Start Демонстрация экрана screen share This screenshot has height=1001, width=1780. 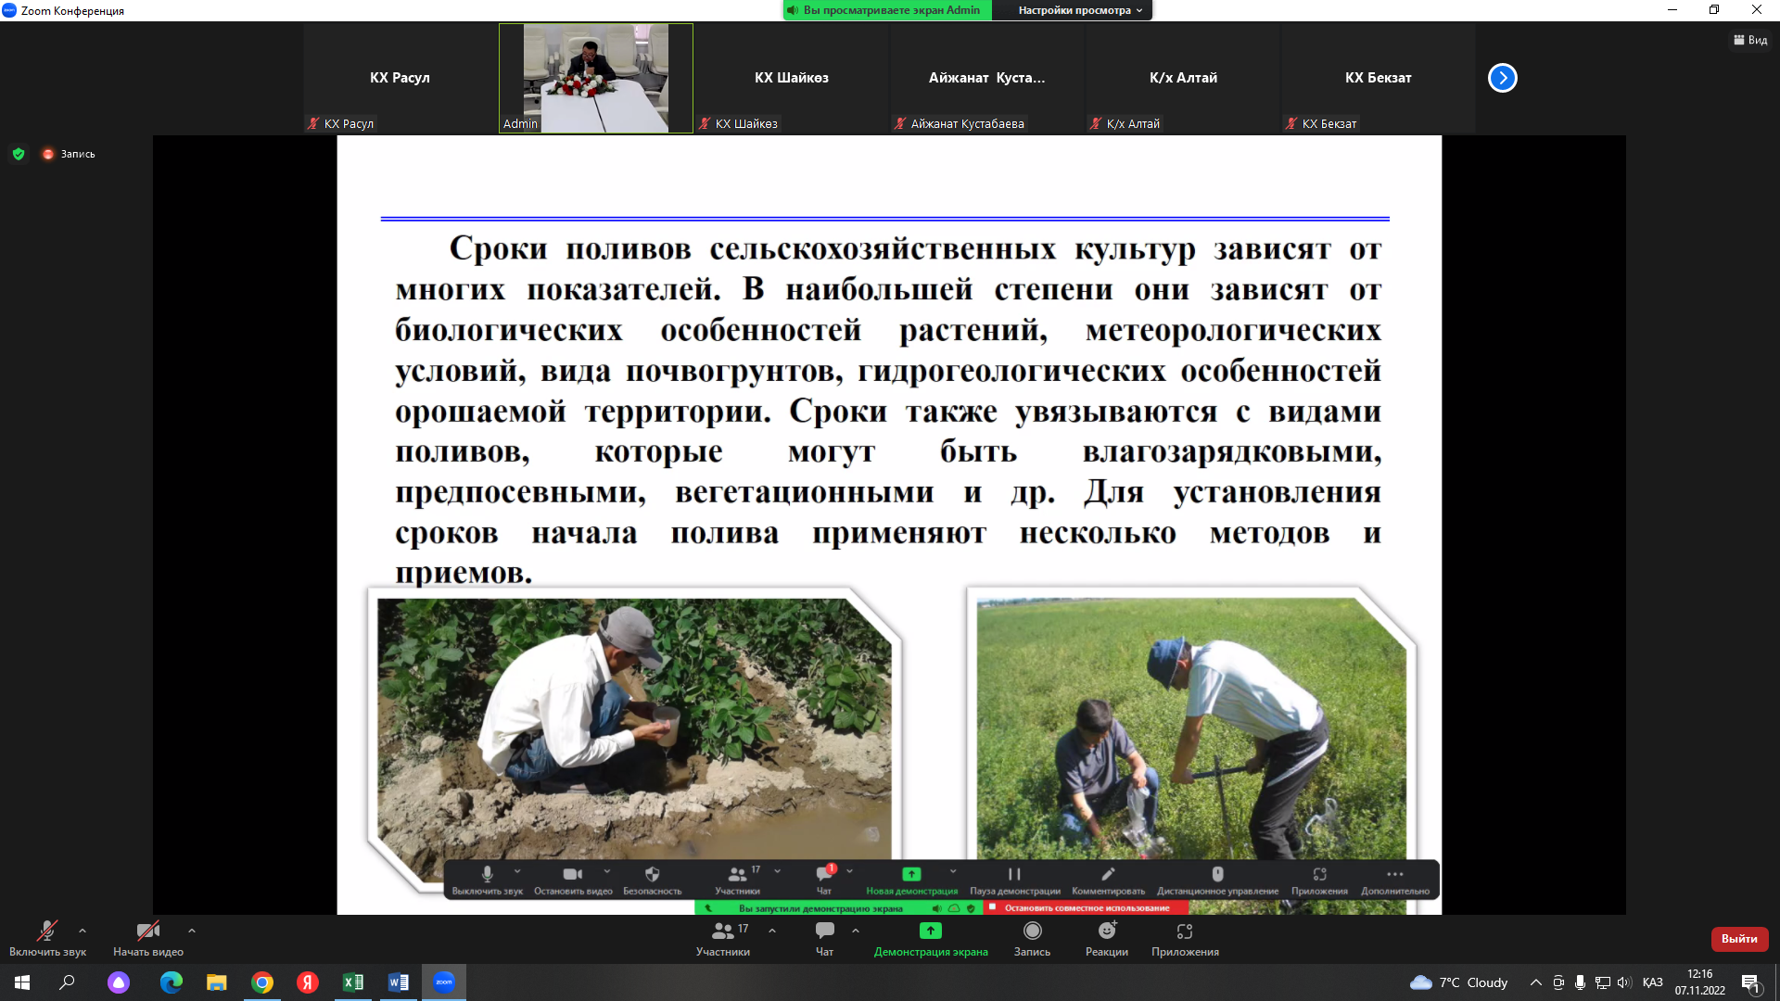(x=931, y=938)
